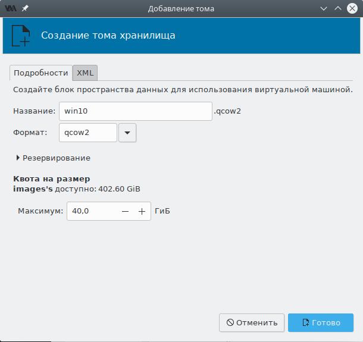This screenshot has height=342, width=363.
Task: Click the Название field containing win10
Action: pyautogui.click(x=136, y=111)
